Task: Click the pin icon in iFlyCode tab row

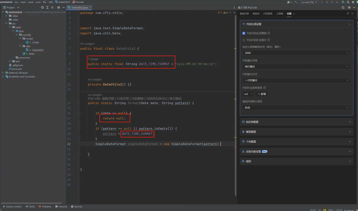Action: click(348, 14)
